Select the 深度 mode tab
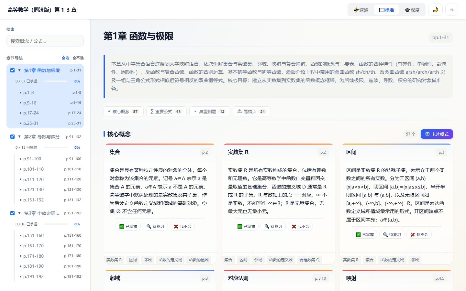466x291 pixels. (x=412, y=10)
